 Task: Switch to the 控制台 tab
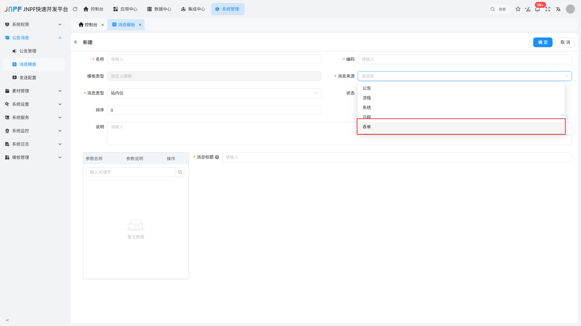(88, 25)
